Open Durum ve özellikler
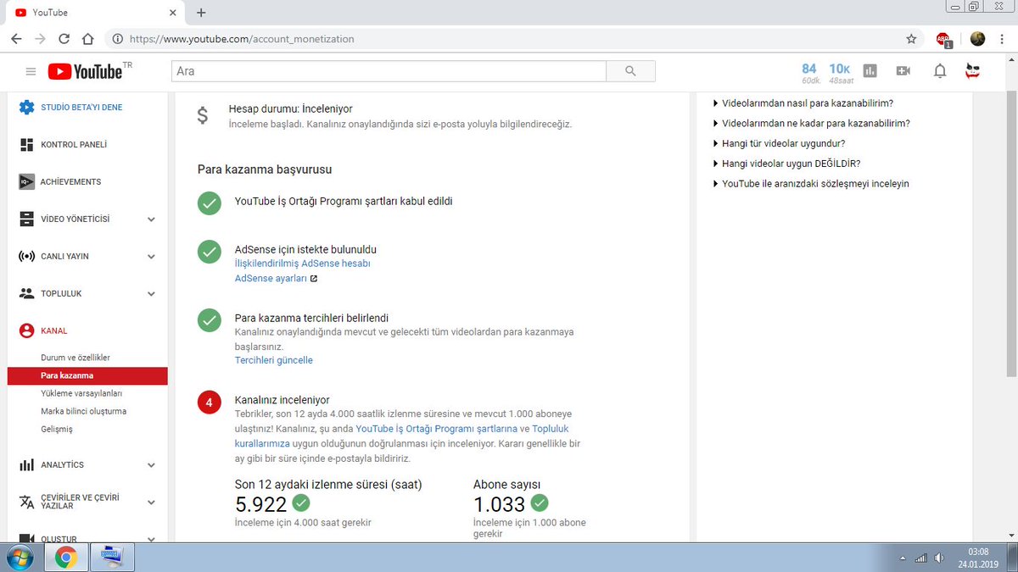Viewport: 1018px width, 572px height. click(76, 358)
